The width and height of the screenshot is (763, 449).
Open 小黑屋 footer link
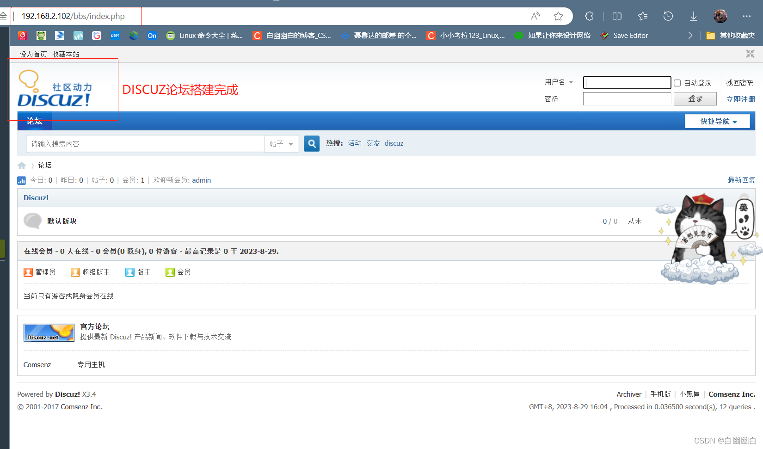(689, 394)
